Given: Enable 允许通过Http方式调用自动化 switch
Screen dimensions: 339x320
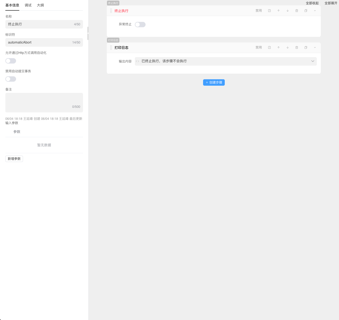Looking at the screenshot, I should [x=11, y=61].
